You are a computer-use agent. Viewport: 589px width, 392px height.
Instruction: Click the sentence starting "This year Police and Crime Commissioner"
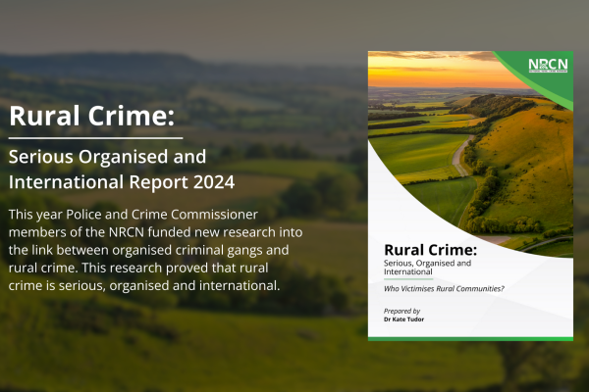[x=133, y=215]
